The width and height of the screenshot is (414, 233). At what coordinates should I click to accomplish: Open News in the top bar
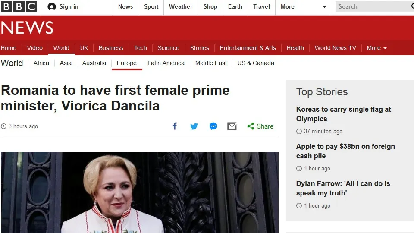[x=125, y=6]
